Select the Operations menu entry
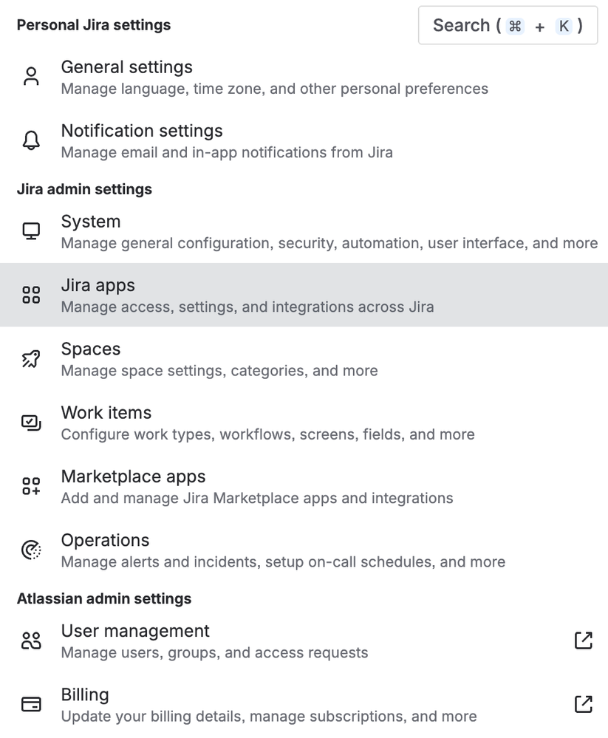The image size is (608, 738). pos(105,541)
